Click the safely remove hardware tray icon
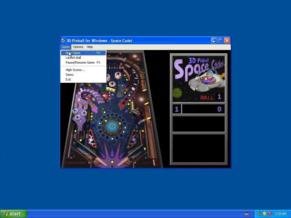Image resolution: width=291 pixels, height=218 pixels. (x=259, y=214)
